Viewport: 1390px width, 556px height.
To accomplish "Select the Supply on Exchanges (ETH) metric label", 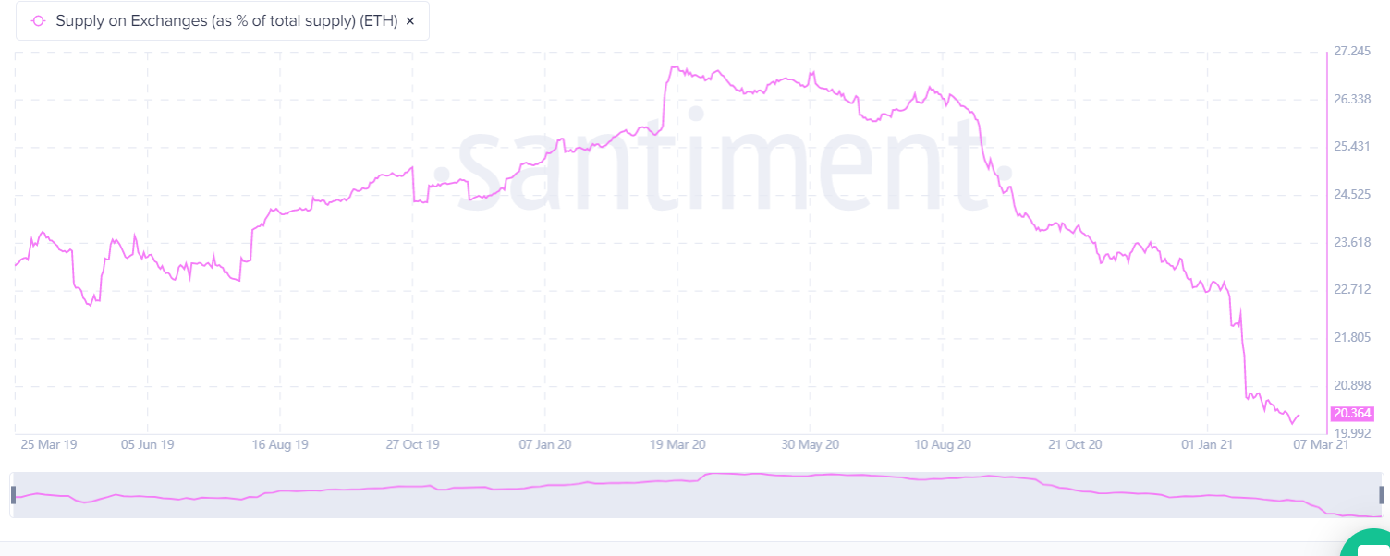I will pyautogui.click(x=226, y=20).
